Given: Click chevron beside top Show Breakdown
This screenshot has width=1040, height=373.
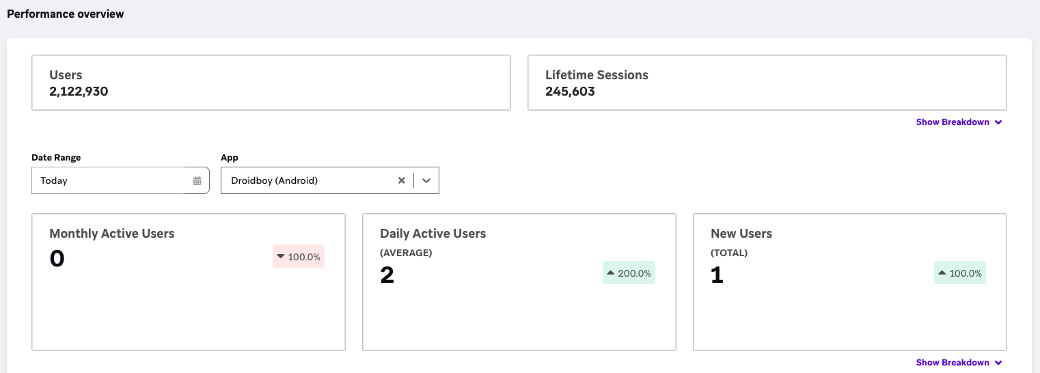Looking at the screenshot, I should click(x=998, y=122).
